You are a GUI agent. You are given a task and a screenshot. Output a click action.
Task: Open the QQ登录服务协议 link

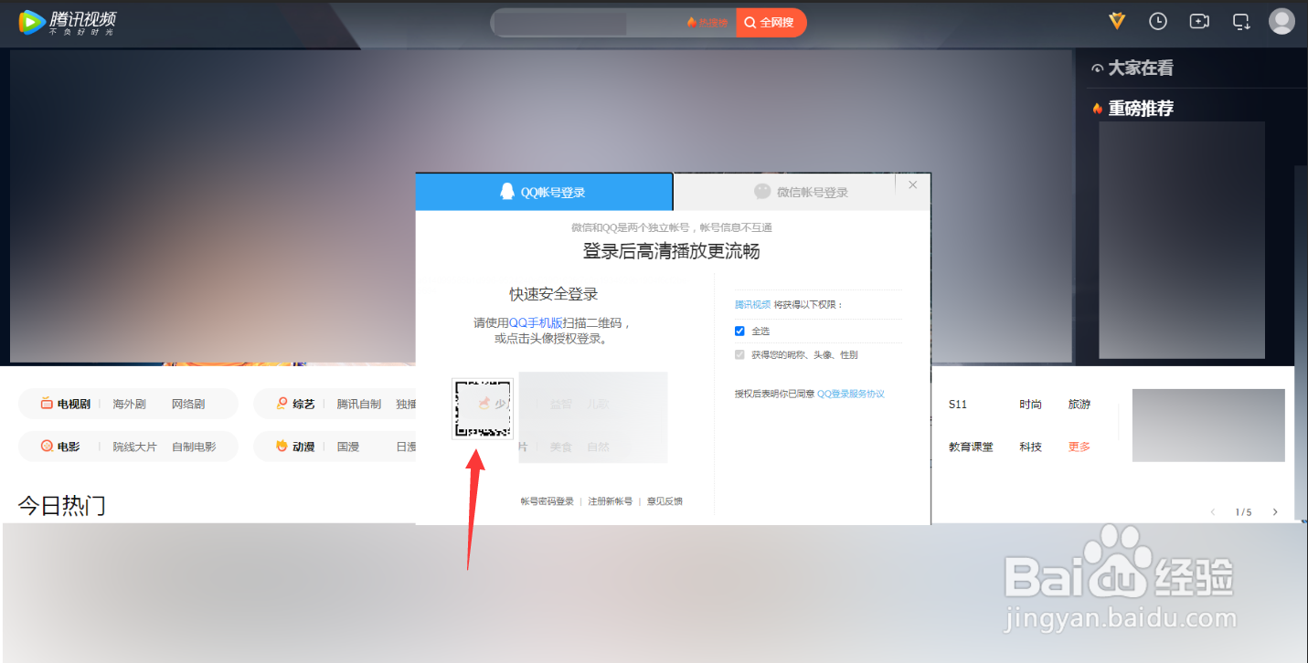pos(851,395)
